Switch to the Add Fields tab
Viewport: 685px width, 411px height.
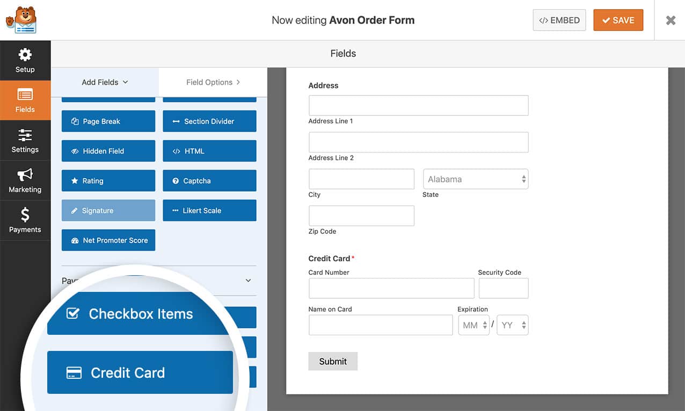(105, 82)
